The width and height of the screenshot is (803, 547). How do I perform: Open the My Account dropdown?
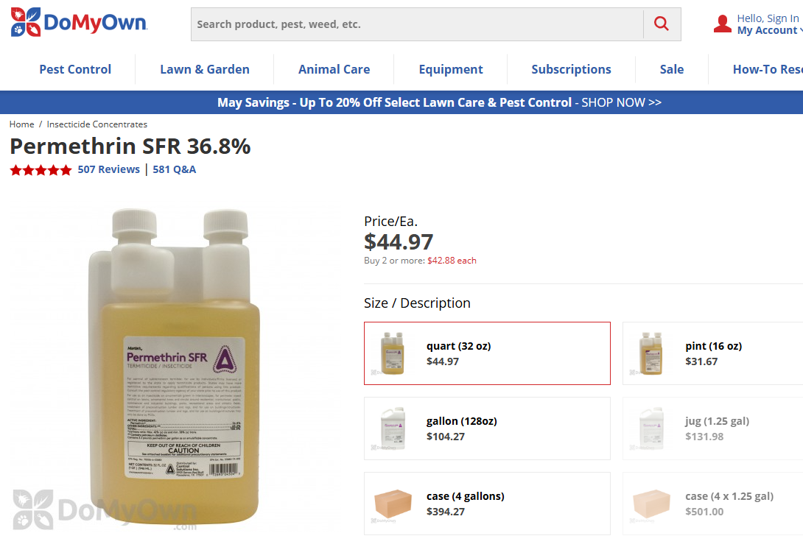[768, 30]
